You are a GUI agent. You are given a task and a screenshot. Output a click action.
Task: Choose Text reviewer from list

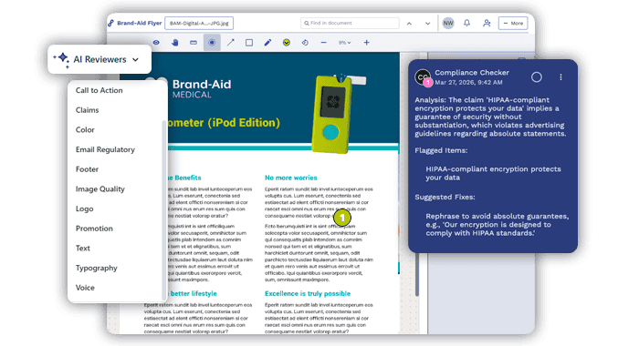(x=83, y=248)
